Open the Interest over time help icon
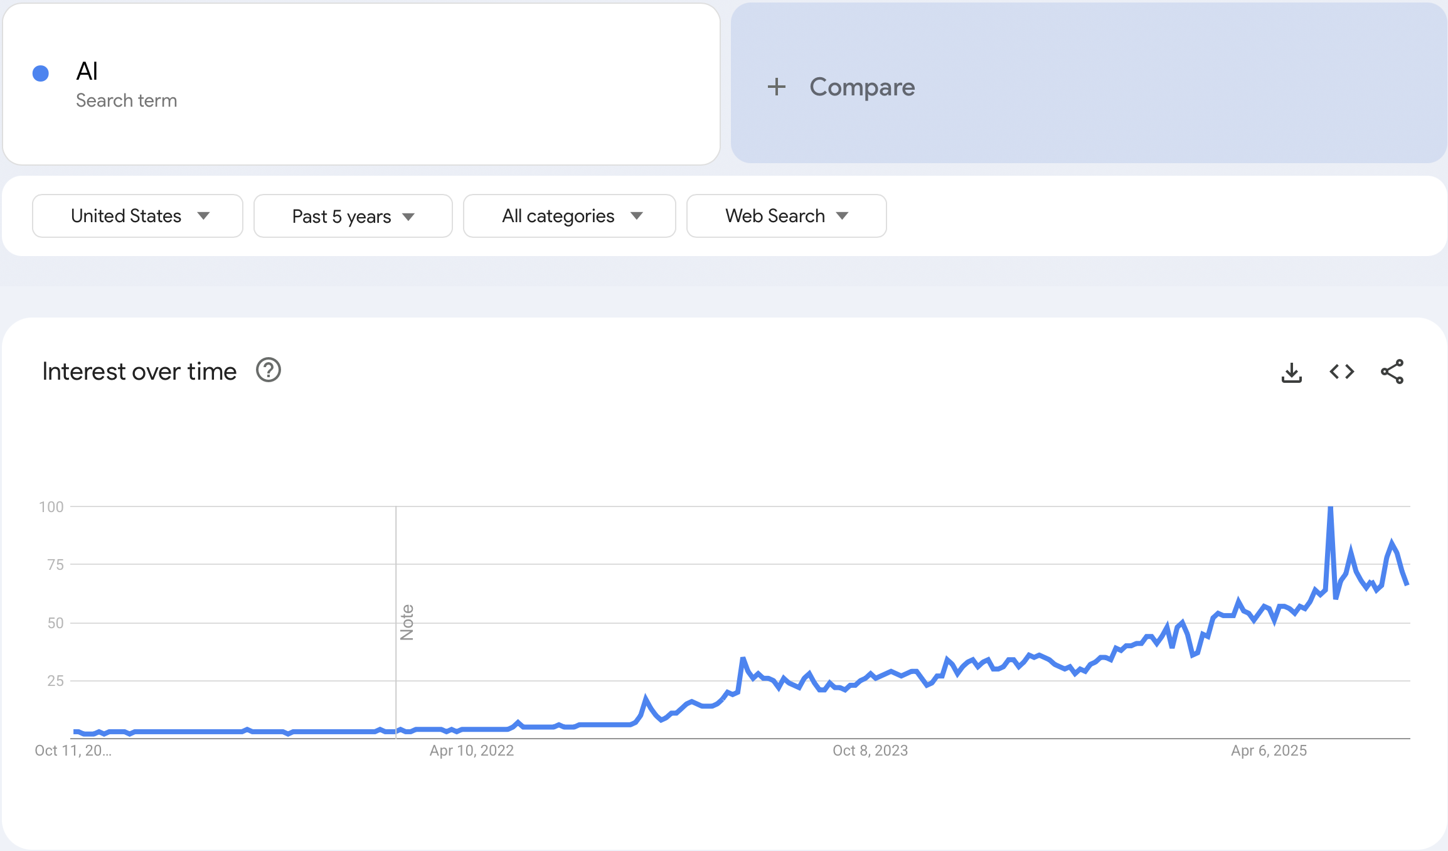Image resolution: width=1448 pixels, height=851 pixels. [269, 371]
